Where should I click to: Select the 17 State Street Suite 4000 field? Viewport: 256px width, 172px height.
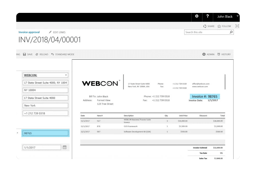coord(45,98)
